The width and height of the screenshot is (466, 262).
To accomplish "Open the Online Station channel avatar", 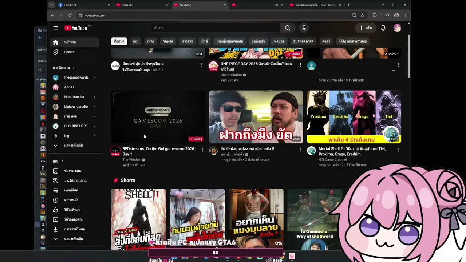I will point(213,66).
